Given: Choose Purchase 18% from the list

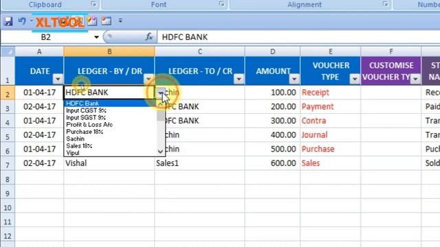Looking at the screenshot, I should (x=110, y=132).
